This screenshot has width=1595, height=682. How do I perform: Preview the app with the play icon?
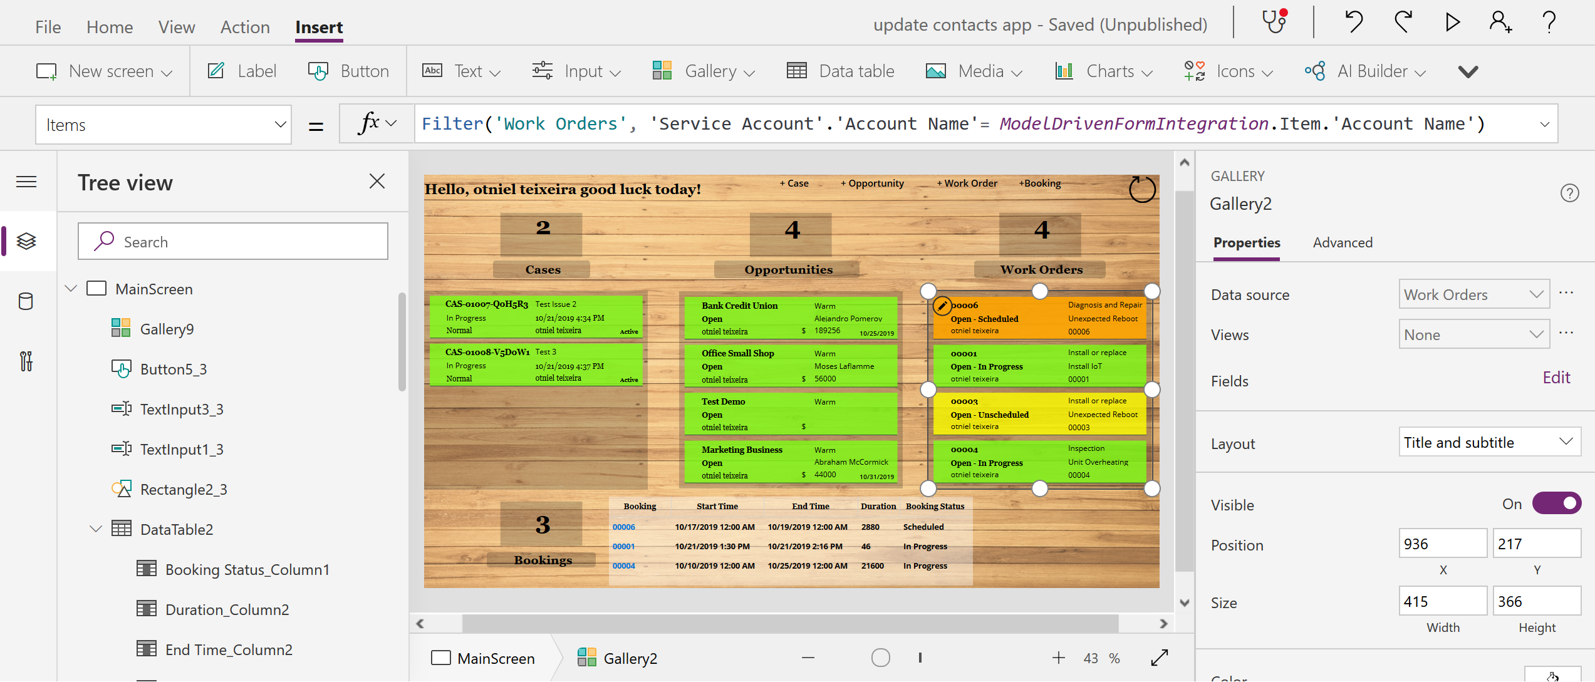coord(1452,23)
